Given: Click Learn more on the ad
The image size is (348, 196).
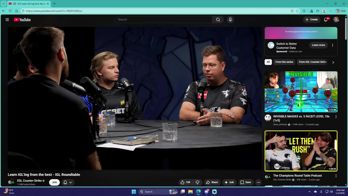Looking at the screenshot, I should click(318, 45).
